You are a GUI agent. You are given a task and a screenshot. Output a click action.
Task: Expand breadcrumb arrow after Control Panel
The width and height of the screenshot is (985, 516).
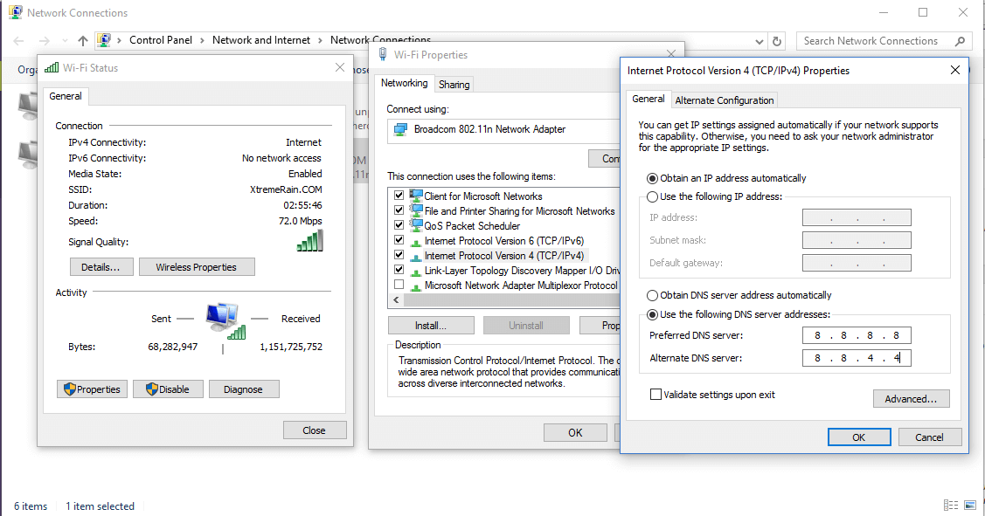(202, 40)
